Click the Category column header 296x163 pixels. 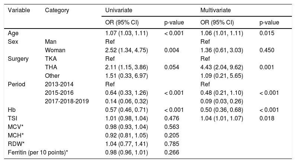[57, 10]
